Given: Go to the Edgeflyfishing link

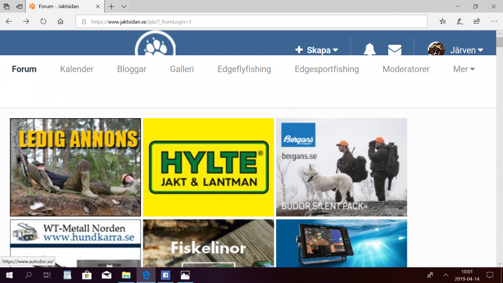Looking at the screenshot, I should click(244, 69).
